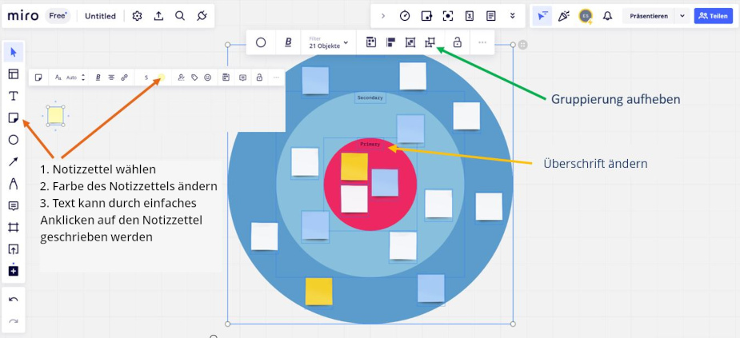Click the undo arrow in left sidebar

point(14,299)
